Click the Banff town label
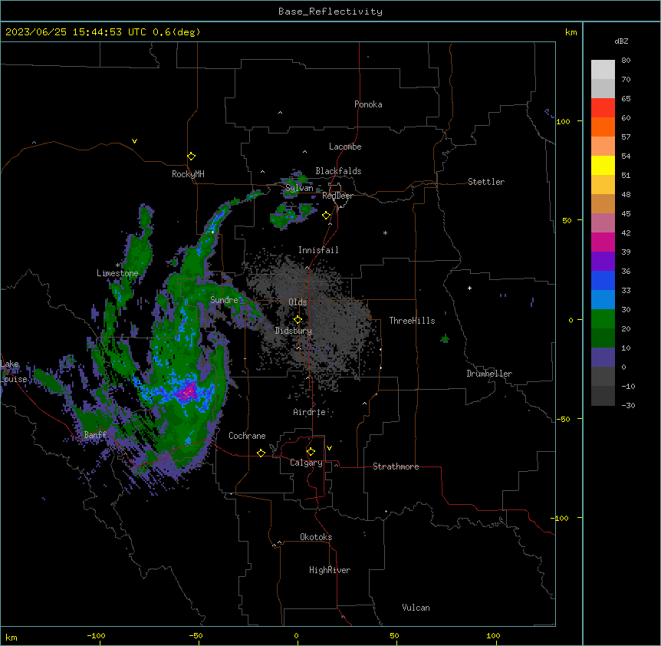Image resolution: width=661 pixels, height=646 pixels. [95, 435]
